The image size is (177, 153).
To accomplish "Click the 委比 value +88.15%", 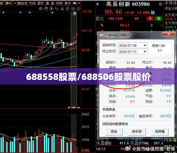I will click(115, 19).
